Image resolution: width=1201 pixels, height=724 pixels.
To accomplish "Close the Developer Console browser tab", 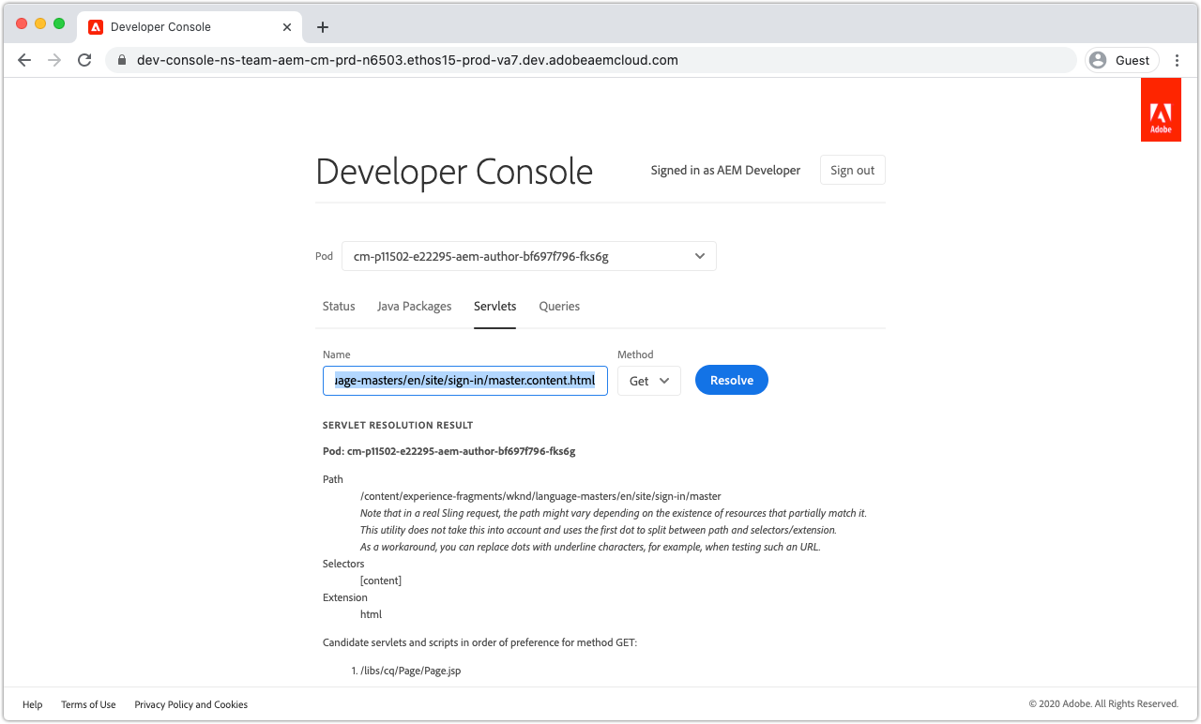I will coord(288,27).
